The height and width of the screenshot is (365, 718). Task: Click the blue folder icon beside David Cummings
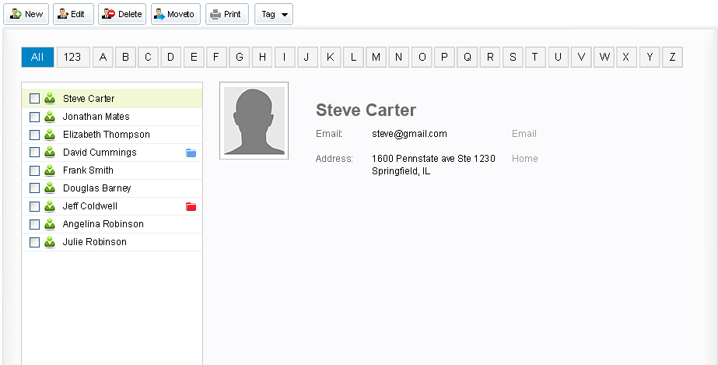(191, 153)
